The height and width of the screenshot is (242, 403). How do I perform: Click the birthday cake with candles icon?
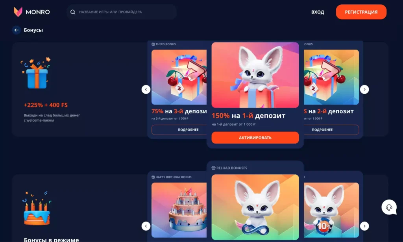[37, 208]
